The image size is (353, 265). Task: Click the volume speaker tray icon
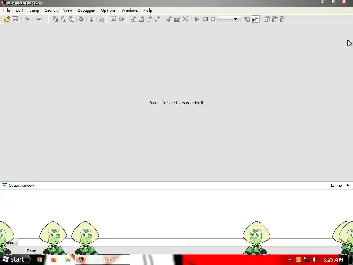pos(315,259)
